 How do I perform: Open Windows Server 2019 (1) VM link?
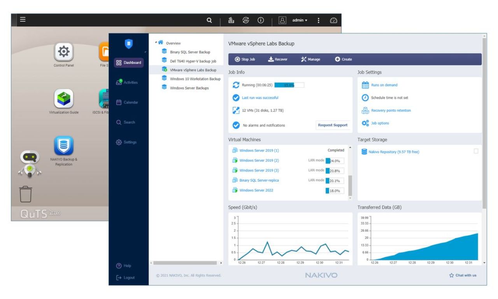tap(259, 150)
